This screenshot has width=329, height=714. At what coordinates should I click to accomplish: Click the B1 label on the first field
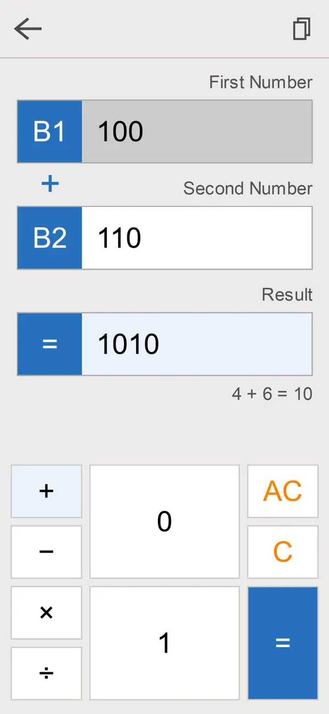(49, 131)
